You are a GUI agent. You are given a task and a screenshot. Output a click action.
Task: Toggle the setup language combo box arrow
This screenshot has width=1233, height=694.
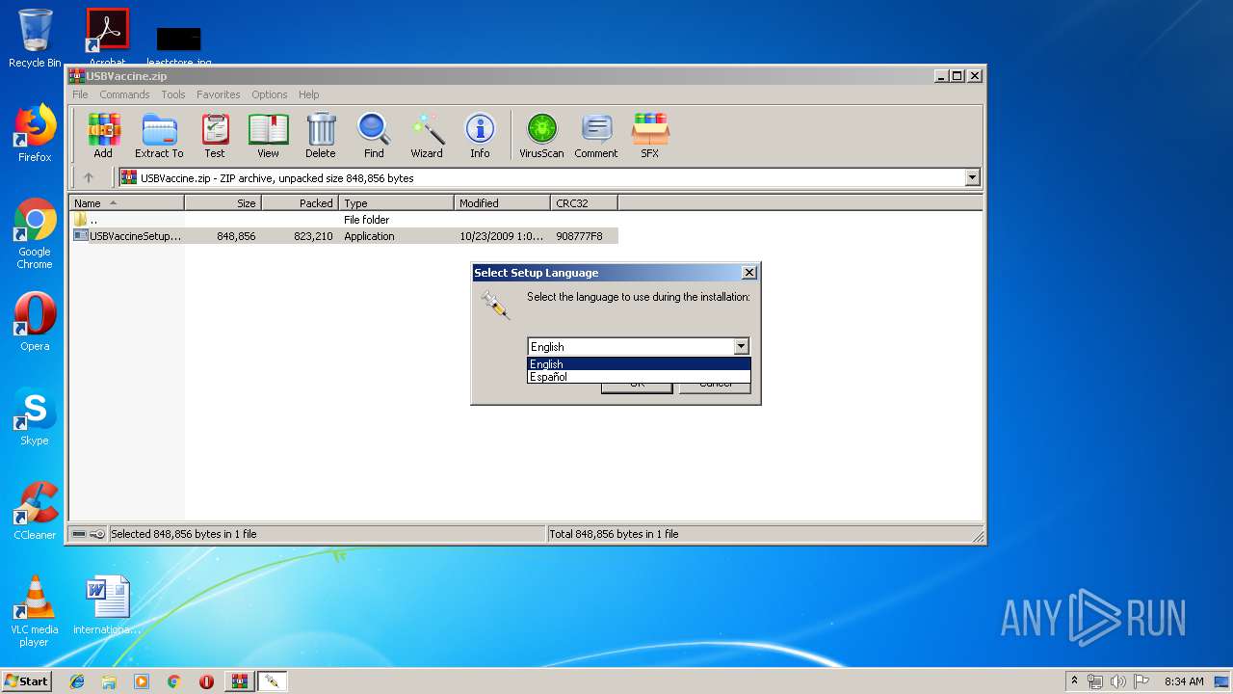[741, 346]
